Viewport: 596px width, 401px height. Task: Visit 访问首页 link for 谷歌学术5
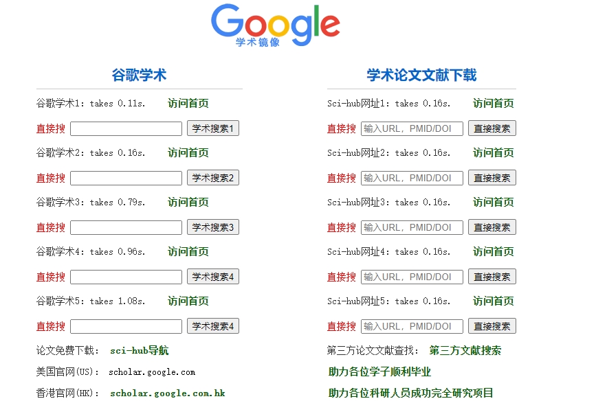pos(188,301)
